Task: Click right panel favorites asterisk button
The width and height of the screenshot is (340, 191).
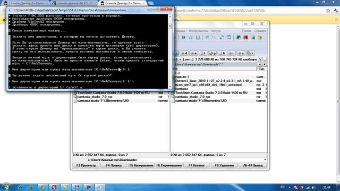Action: [260, 64]
